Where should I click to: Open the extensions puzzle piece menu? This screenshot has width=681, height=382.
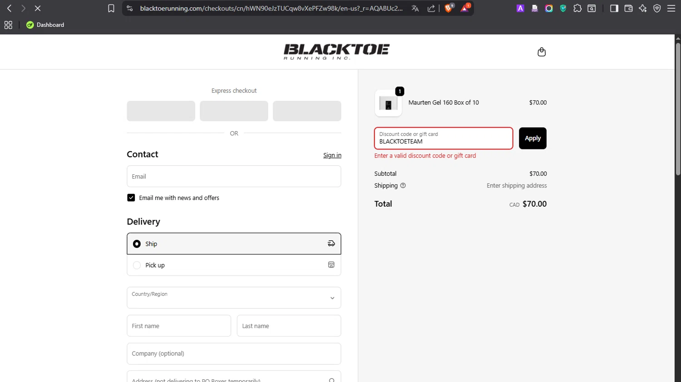coord(577,8)
